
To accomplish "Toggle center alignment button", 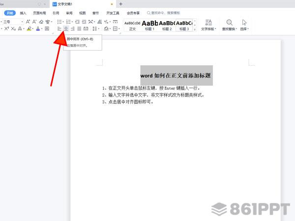I will (66, 28).
